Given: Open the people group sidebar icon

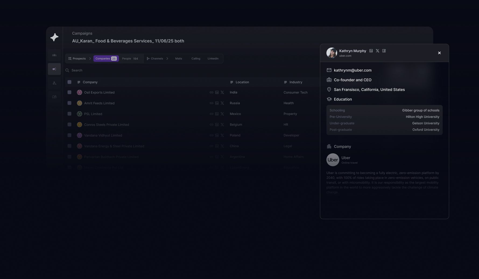Looking at the screenshot, I should click(x=54, y=55).
